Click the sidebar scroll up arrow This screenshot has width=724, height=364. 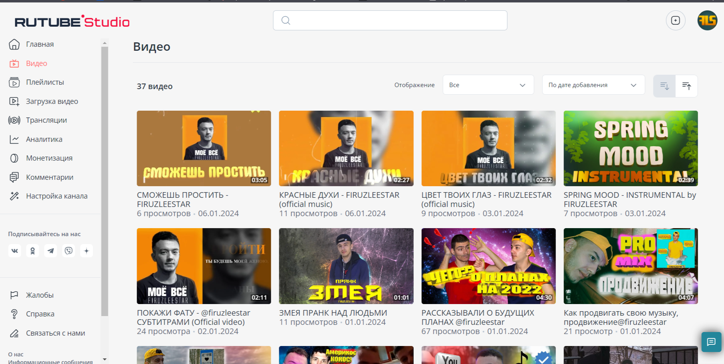point(105,43)
